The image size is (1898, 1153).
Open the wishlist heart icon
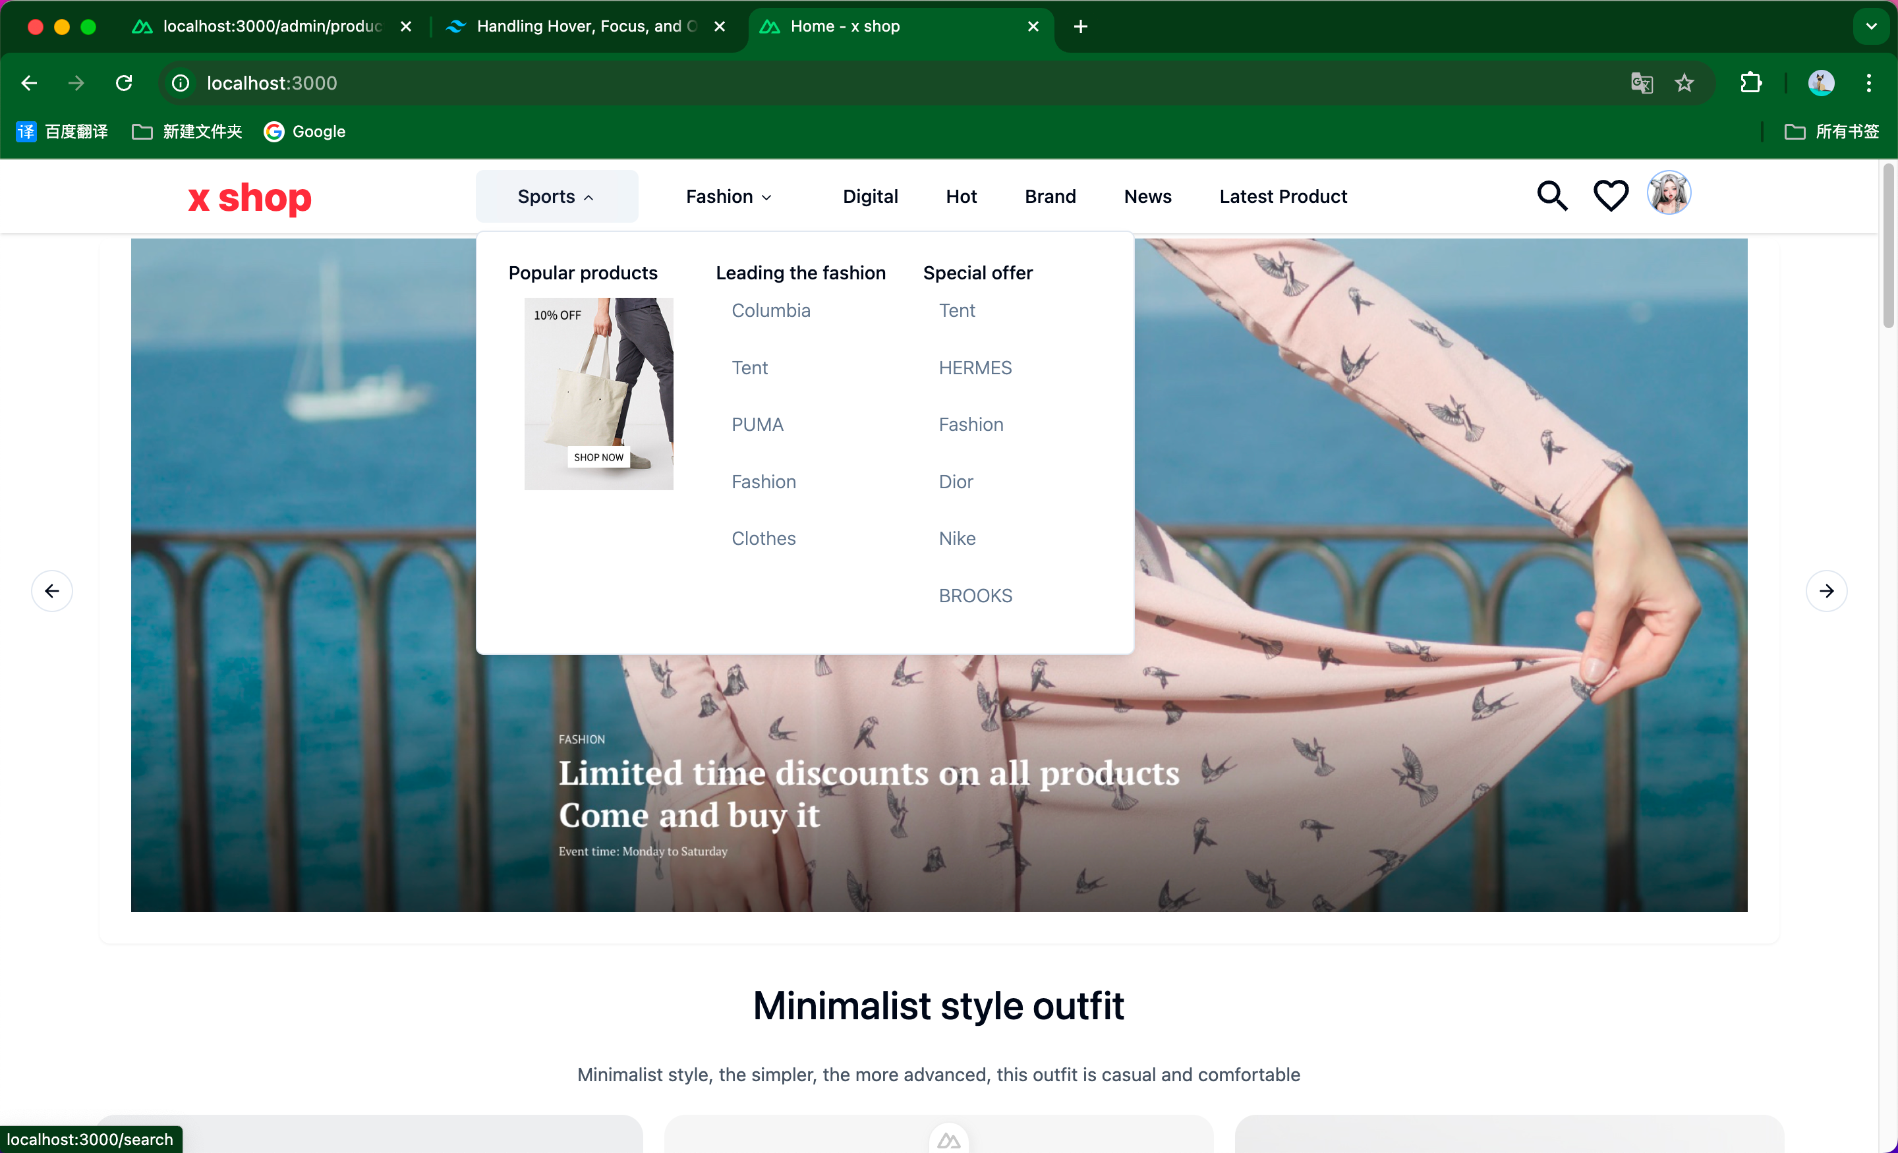click(x=1611, y=196)
